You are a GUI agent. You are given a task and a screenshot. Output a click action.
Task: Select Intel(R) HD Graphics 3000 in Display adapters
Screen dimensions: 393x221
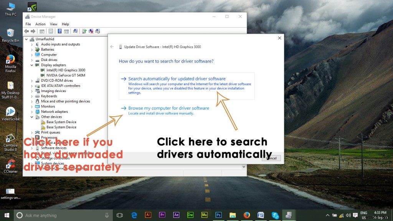65,70
